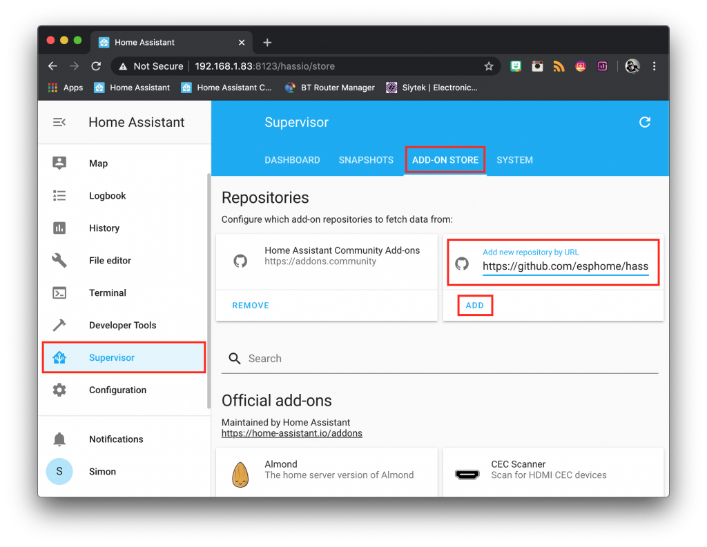Open Logbook list icon in sidebar
Screen dimensions: 707x547
pyautogui.click(x=59, y=195)
